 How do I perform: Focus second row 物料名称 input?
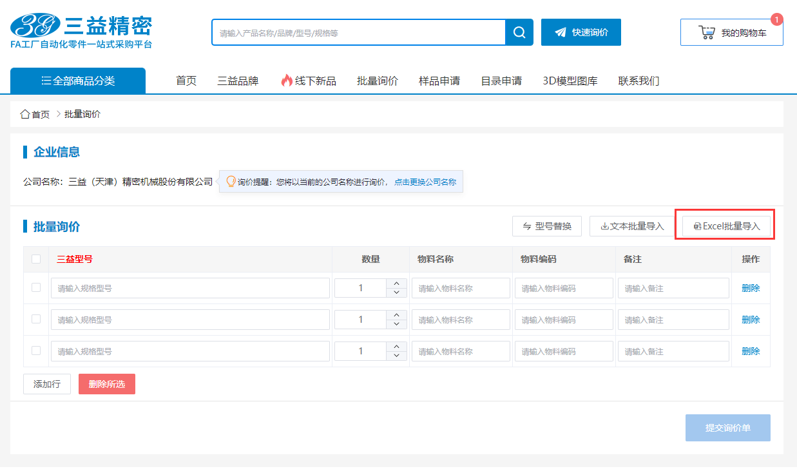pyautogui.click(x=461, y=320)
